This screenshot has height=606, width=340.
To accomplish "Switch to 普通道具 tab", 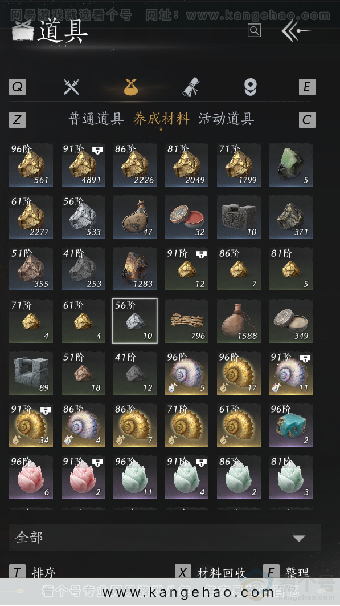I will [x=96, y=119].
